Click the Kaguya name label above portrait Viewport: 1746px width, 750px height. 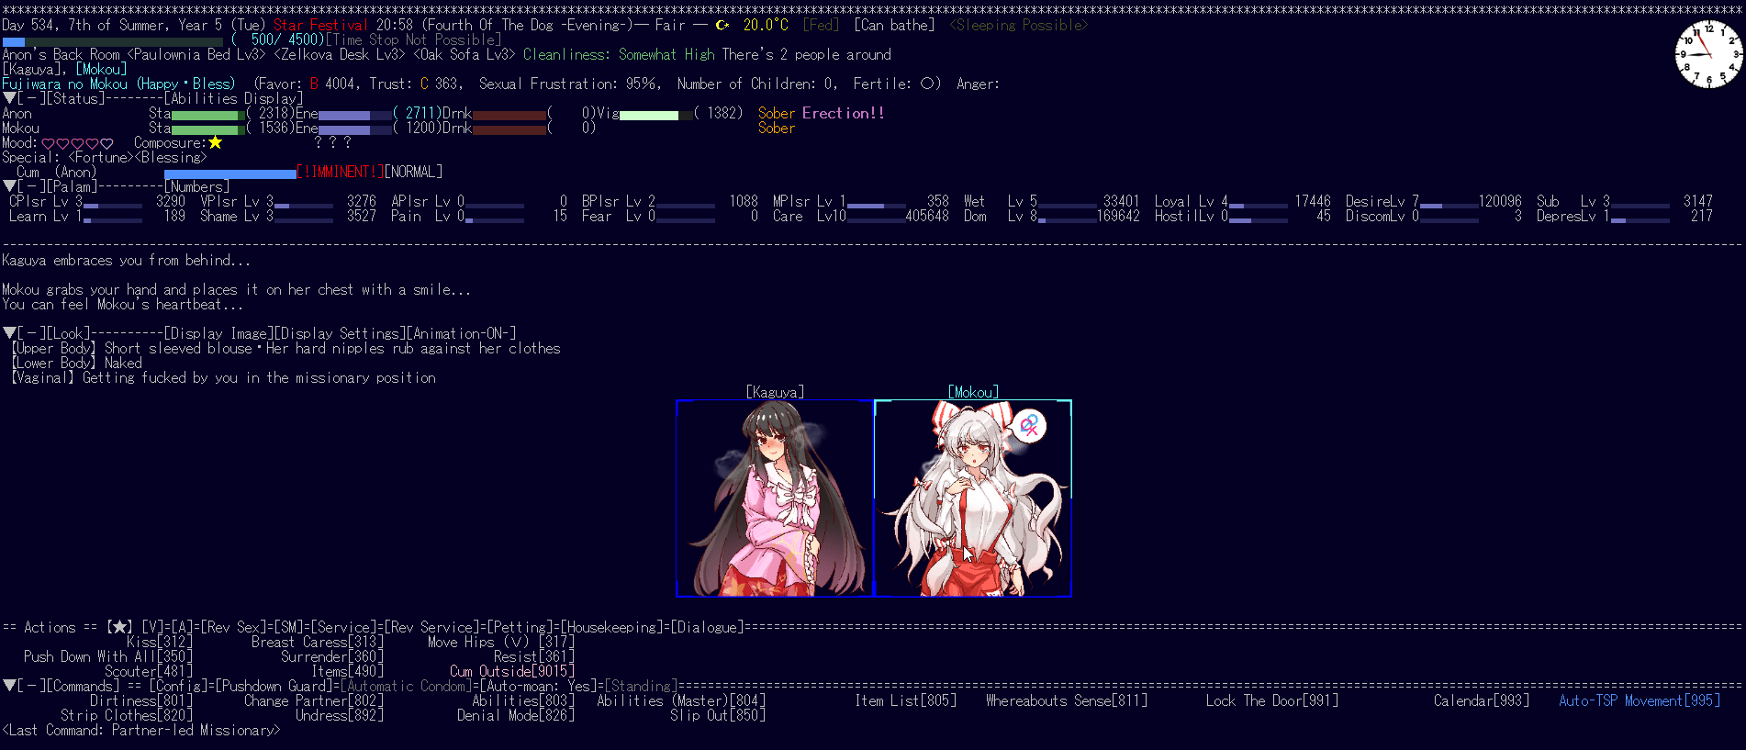click(x=775, y=392)
